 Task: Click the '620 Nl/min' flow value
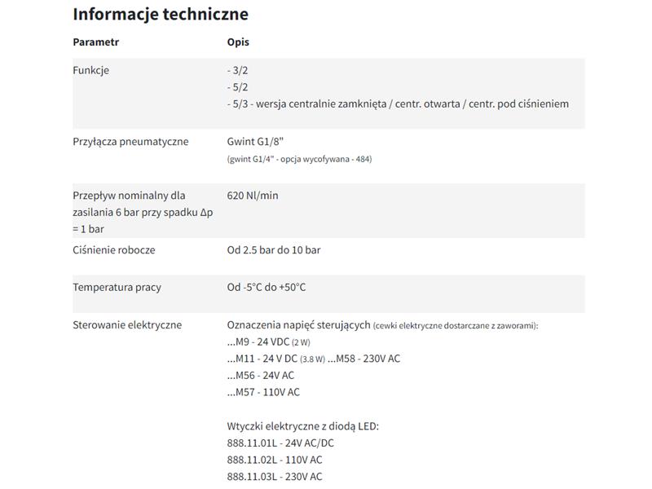[x=253, y=196]
